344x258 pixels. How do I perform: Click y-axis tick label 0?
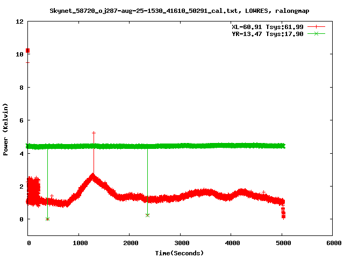21,219
